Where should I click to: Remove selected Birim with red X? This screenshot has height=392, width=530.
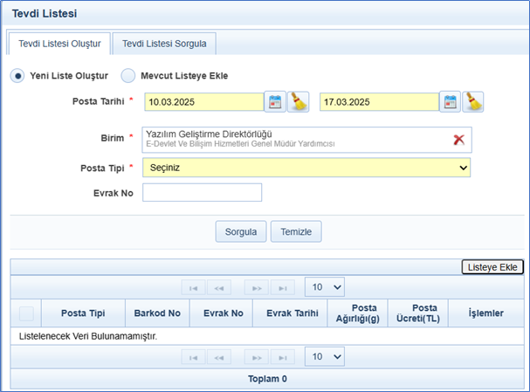458,140
